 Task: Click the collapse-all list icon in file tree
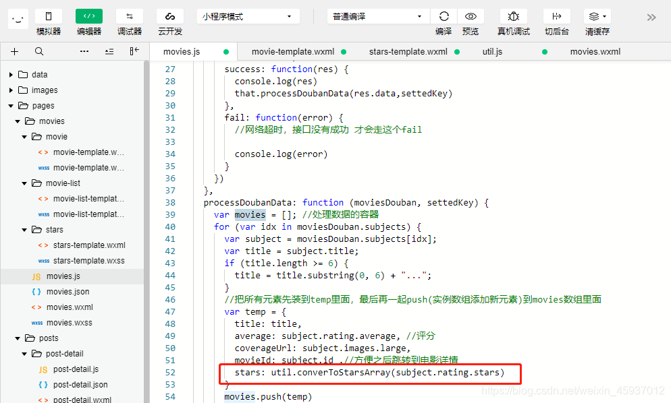pyautogui.click(x=109, y=51)
